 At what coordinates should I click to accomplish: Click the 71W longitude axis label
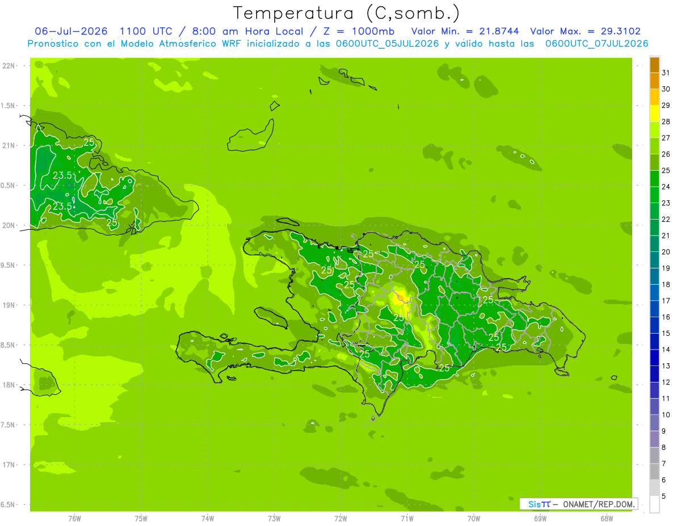(x=407, y=518)
